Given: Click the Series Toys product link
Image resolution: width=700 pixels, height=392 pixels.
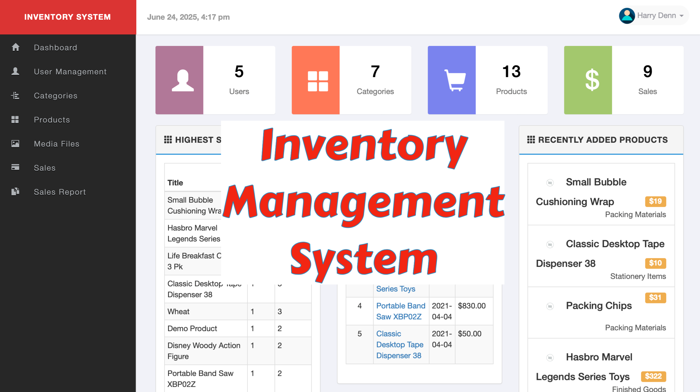Looking at the screenshot, I should pyautogui.click(x=395, y=289).
